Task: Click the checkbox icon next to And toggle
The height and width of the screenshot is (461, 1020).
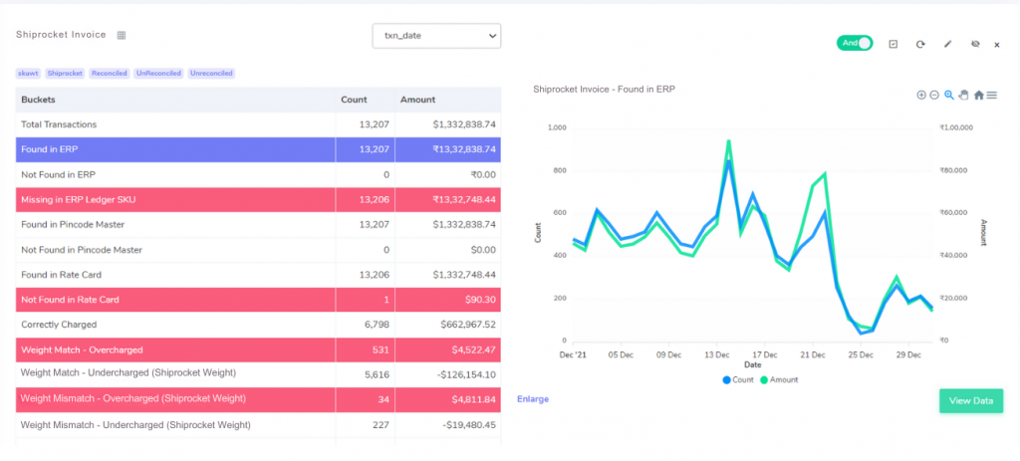Action: tap(893, 44)
